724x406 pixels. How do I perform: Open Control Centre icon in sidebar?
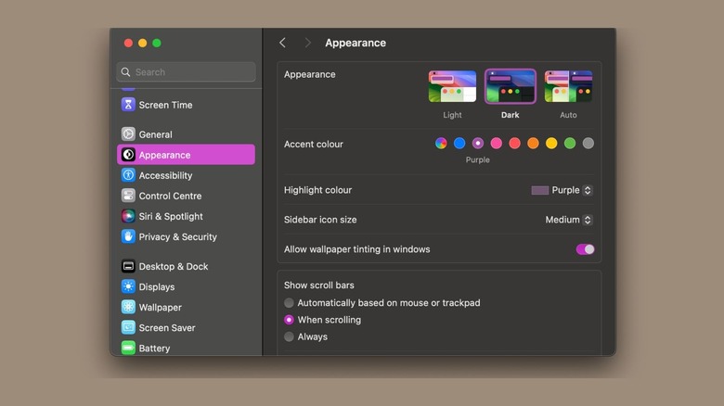pyautogui.click(x=128, y=196)
